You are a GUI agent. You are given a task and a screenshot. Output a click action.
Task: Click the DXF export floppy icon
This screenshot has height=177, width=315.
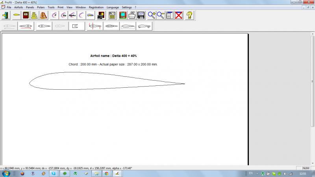pos(141,15)
